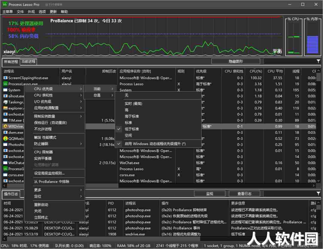Click the System process icon
This screenshot has height=249, width=323.
pyautogui.click(x=5, y=90)
